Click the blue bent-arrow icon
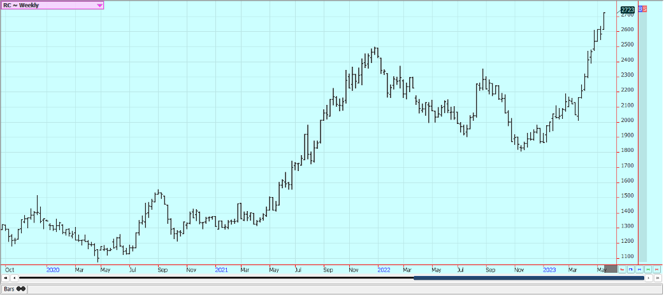 (631, 269)
